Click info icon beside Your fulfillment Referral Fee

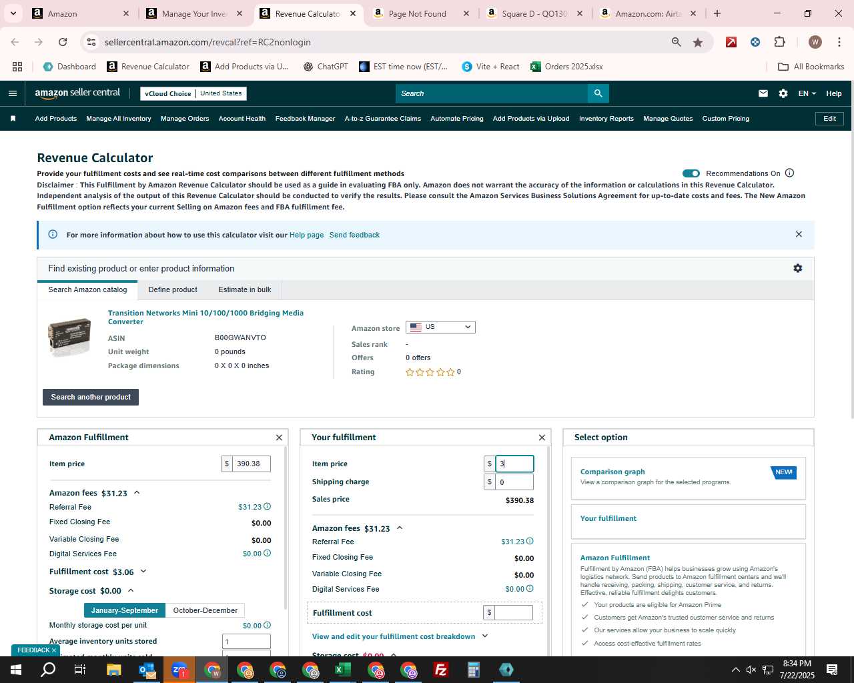coord(530,542)
